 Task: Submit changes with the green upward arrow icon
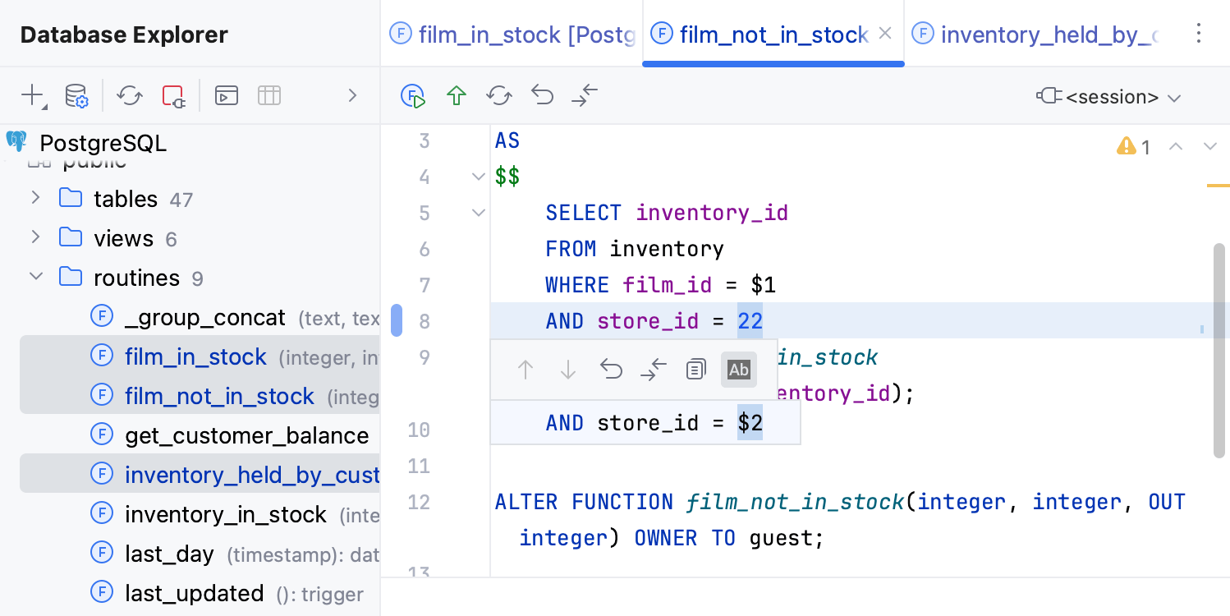pos(456,95)
